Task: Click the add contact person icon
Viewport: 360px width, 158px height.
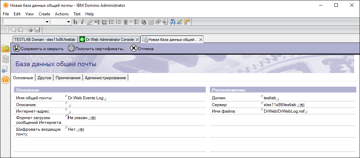Action: [x=30, y=29]
